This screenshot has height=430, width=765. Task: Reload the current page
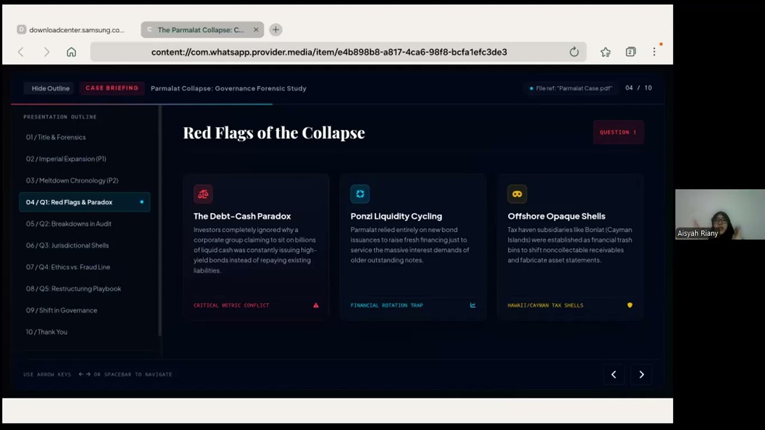click(574, 52)
